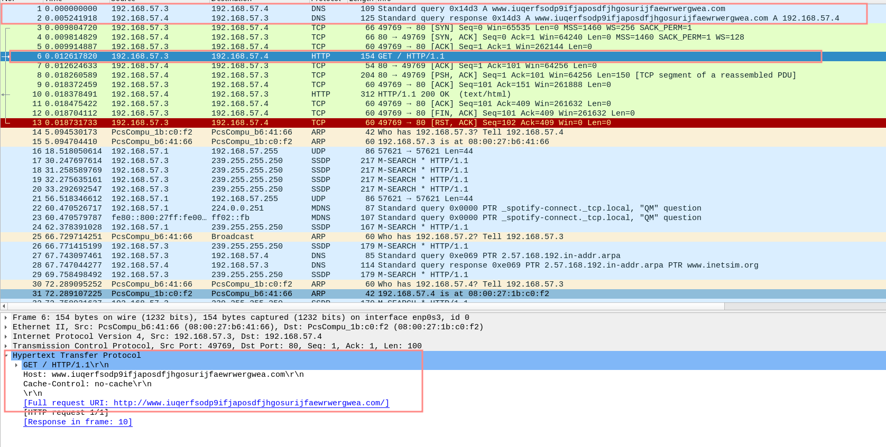886x447 pixels.
Task: Select the red RST, ACK packet 13
Action: [370, 123]
